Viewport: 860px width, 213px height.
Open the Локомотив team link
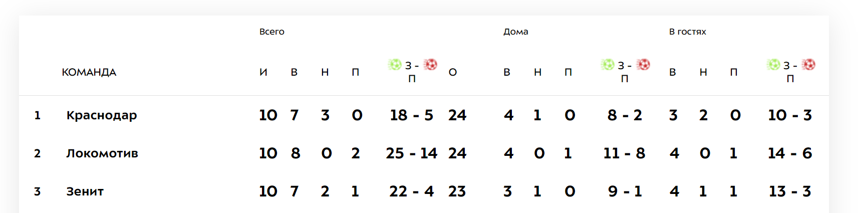(x=102, y=153)
